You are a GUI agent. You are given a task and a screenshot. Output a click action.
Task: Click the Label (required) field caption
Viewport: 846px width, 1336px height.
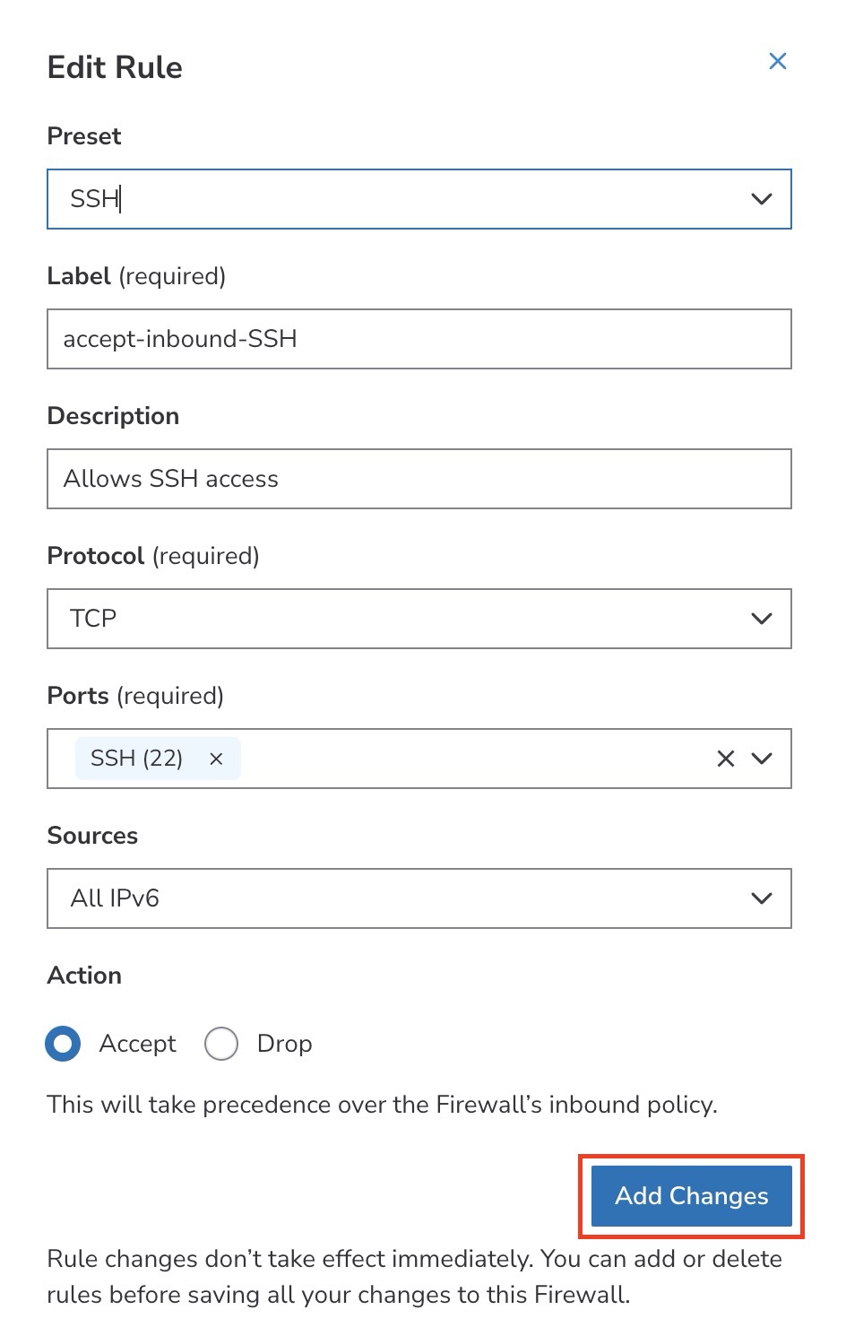pyautogui.click(x=136, y=276)
